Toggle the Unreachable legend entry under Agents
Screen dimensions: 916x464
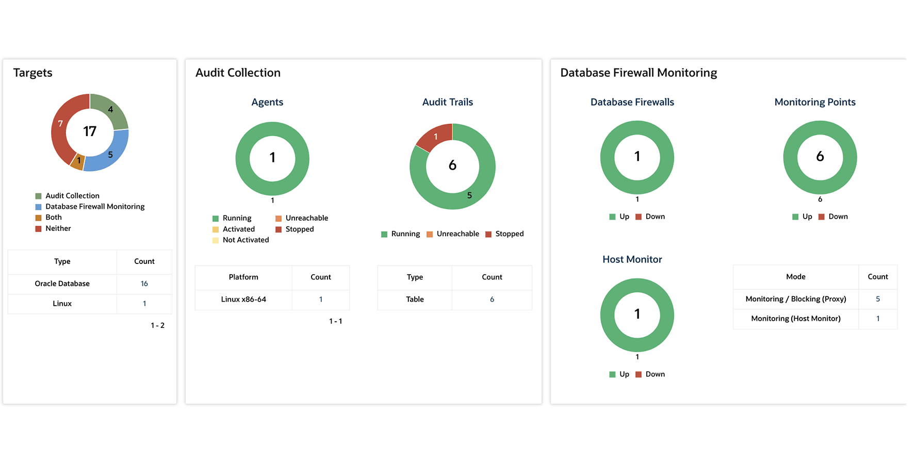click(x=278, y=218)
